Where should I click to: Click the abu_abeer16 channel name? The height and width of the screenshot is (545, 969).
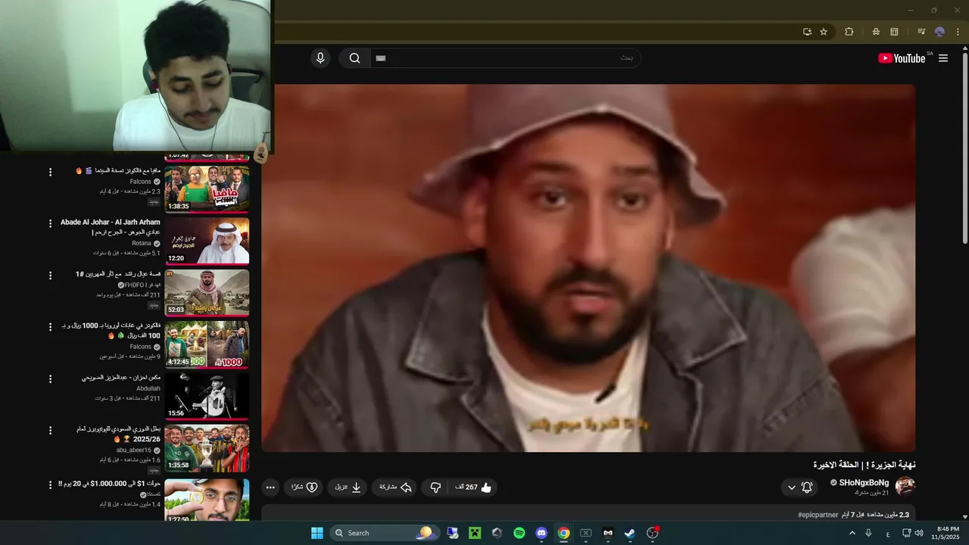(x=134, y=450)
